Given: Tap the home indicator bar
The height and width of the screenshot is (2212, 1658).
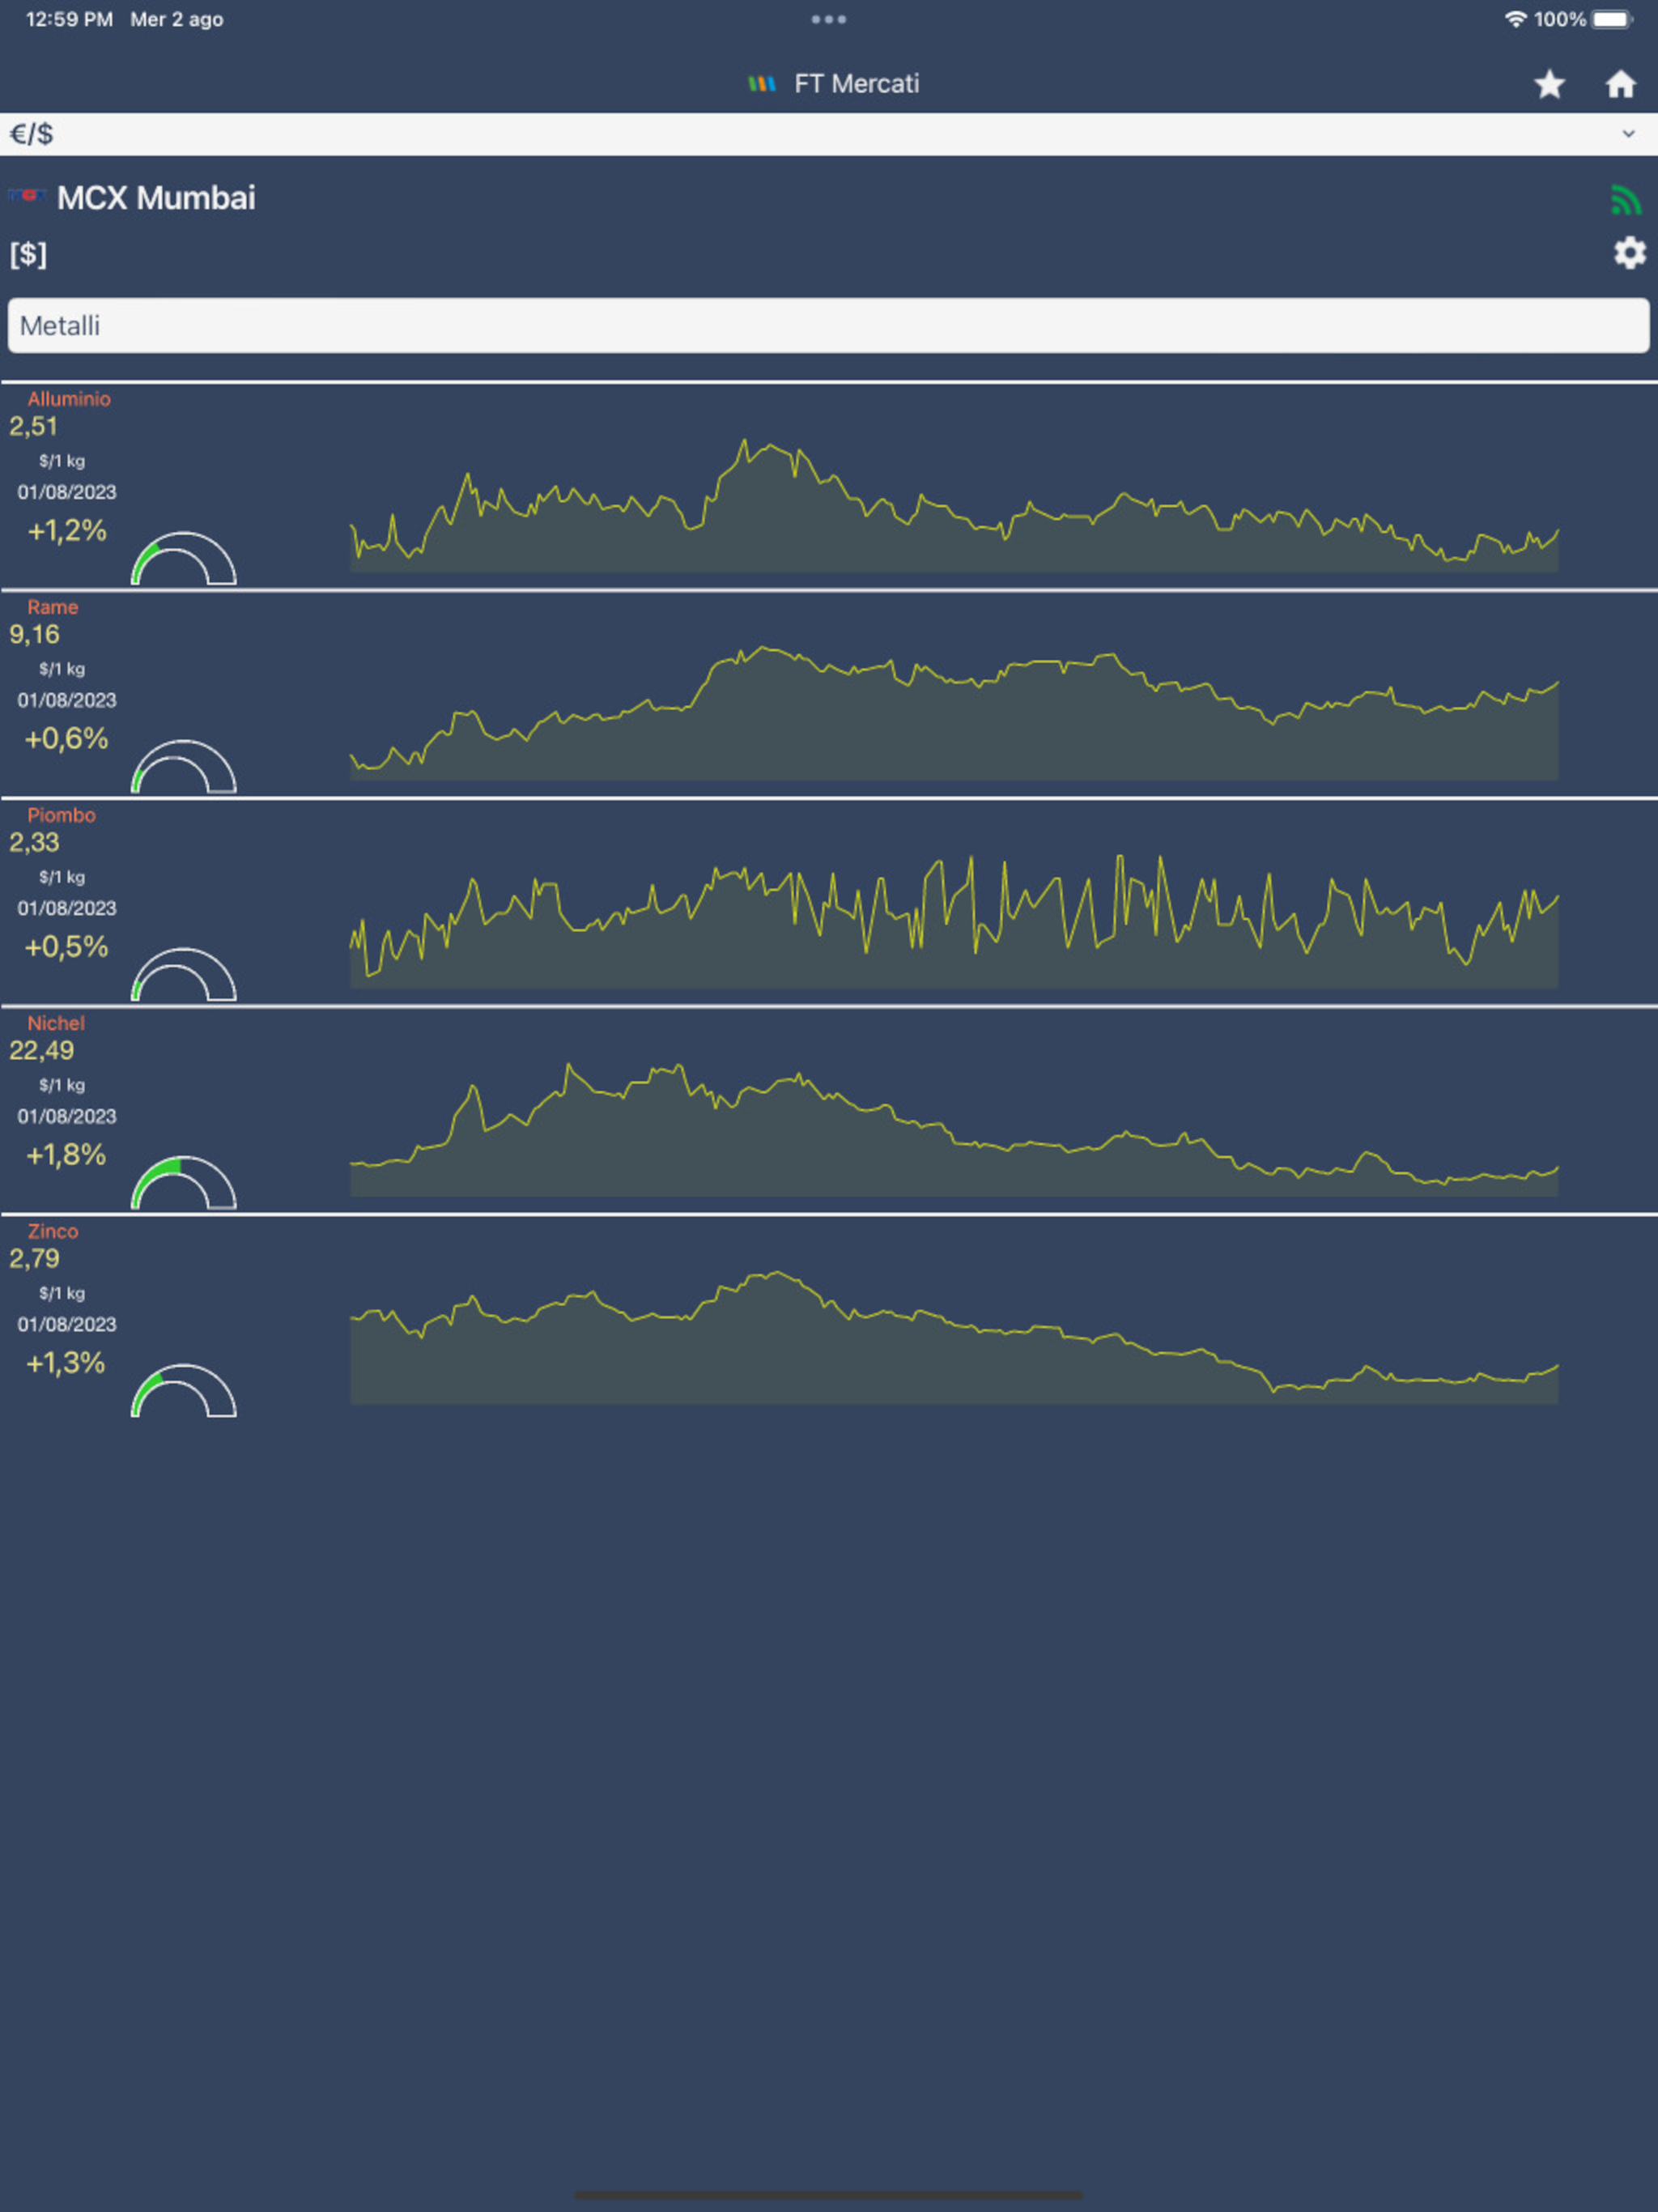Looking at the screenshot, I should point(829,2195).
